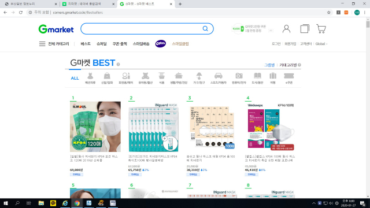Open rank 5 product thumbnail
The width and height of the screenshot is (370, 208).
click(x=95, y=194)
